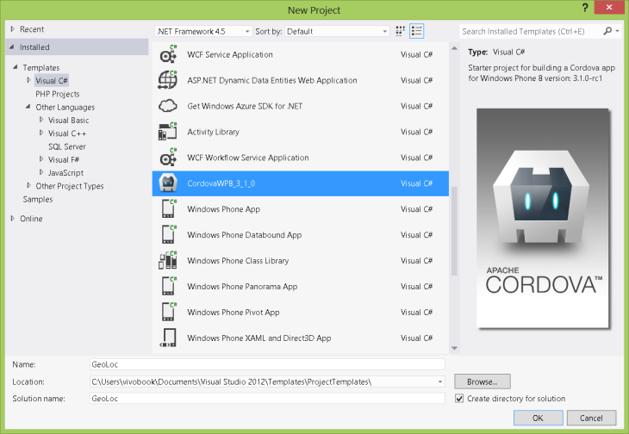Image resolution: width=629 pixels, height=434 pixels.
Task: Expand the Visual C# node arrow
Action: 28,80
